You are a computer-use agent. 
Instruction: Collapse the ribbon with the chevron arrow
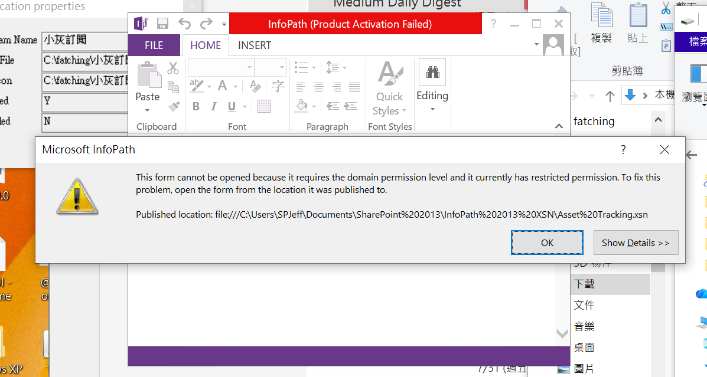(x=559, y=126)
